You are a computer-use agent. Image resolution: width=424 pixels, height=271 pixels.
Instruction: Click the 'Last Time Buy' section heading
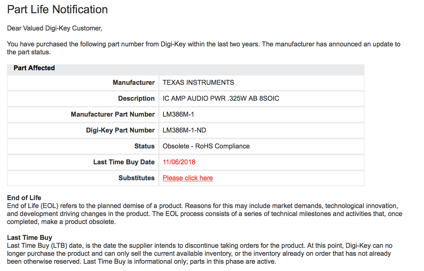pyautogui.click(x=30, y=238)
